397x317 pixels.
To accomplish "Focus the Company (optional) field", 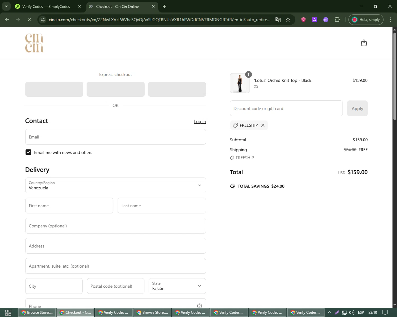I will [x=115, y=226].
